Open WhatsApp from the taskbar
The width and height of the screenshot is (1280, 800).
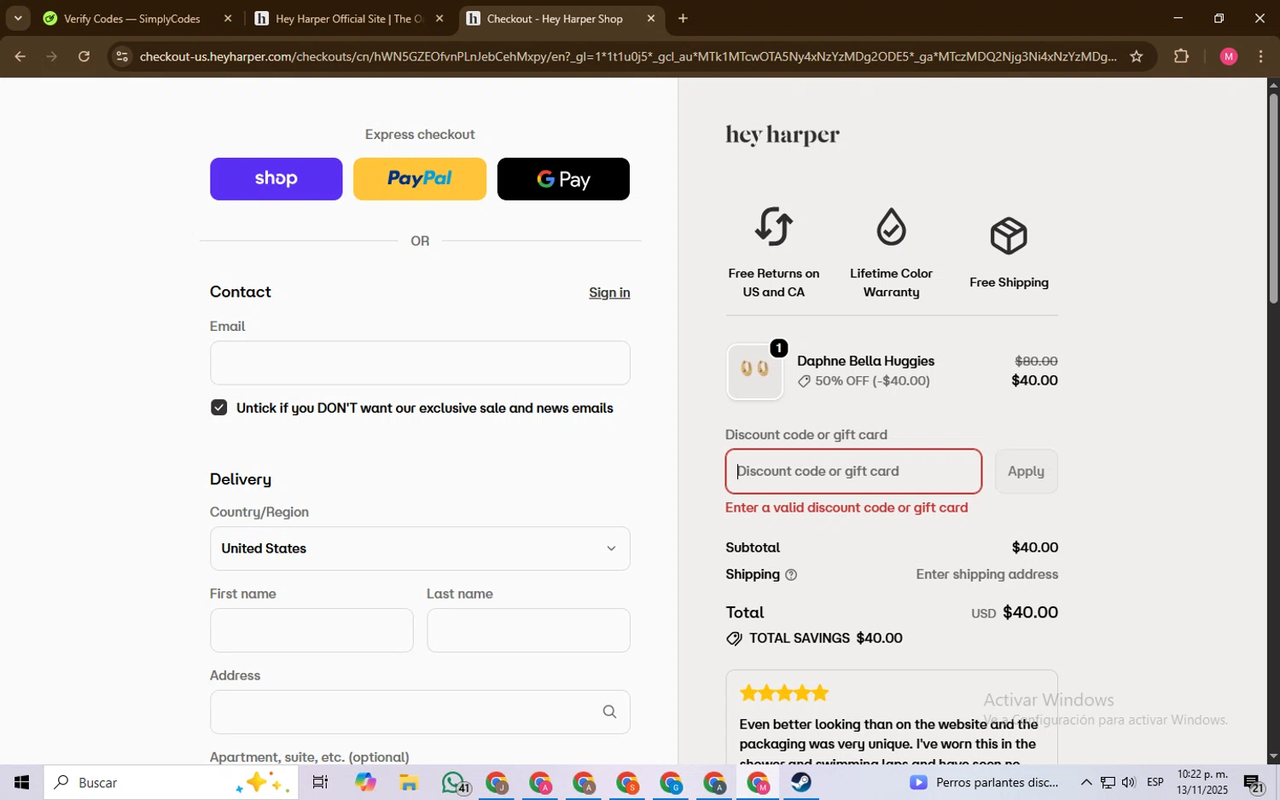point(454,782)
